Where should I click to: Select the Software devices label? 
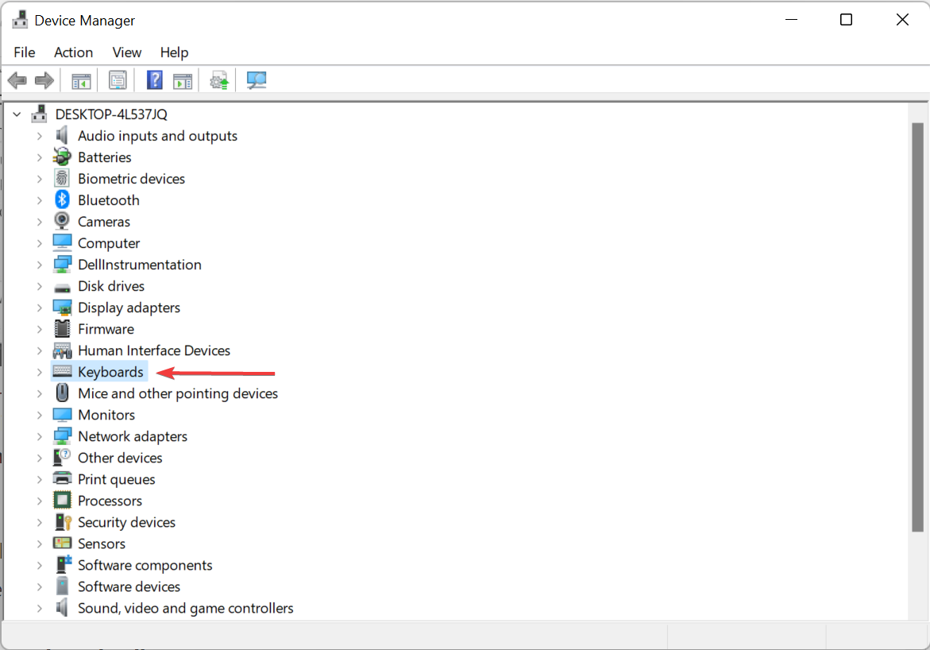coord(129,586)
